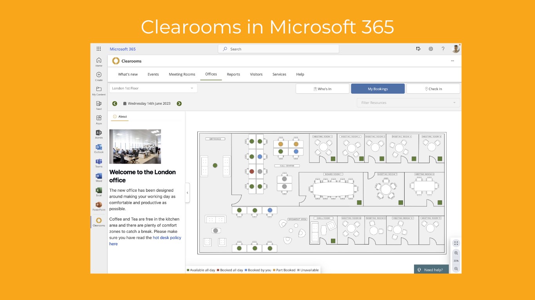Select Board Room 1 green availability square
The height and width of the screenshot is (300, 535).
click(359, 202)
